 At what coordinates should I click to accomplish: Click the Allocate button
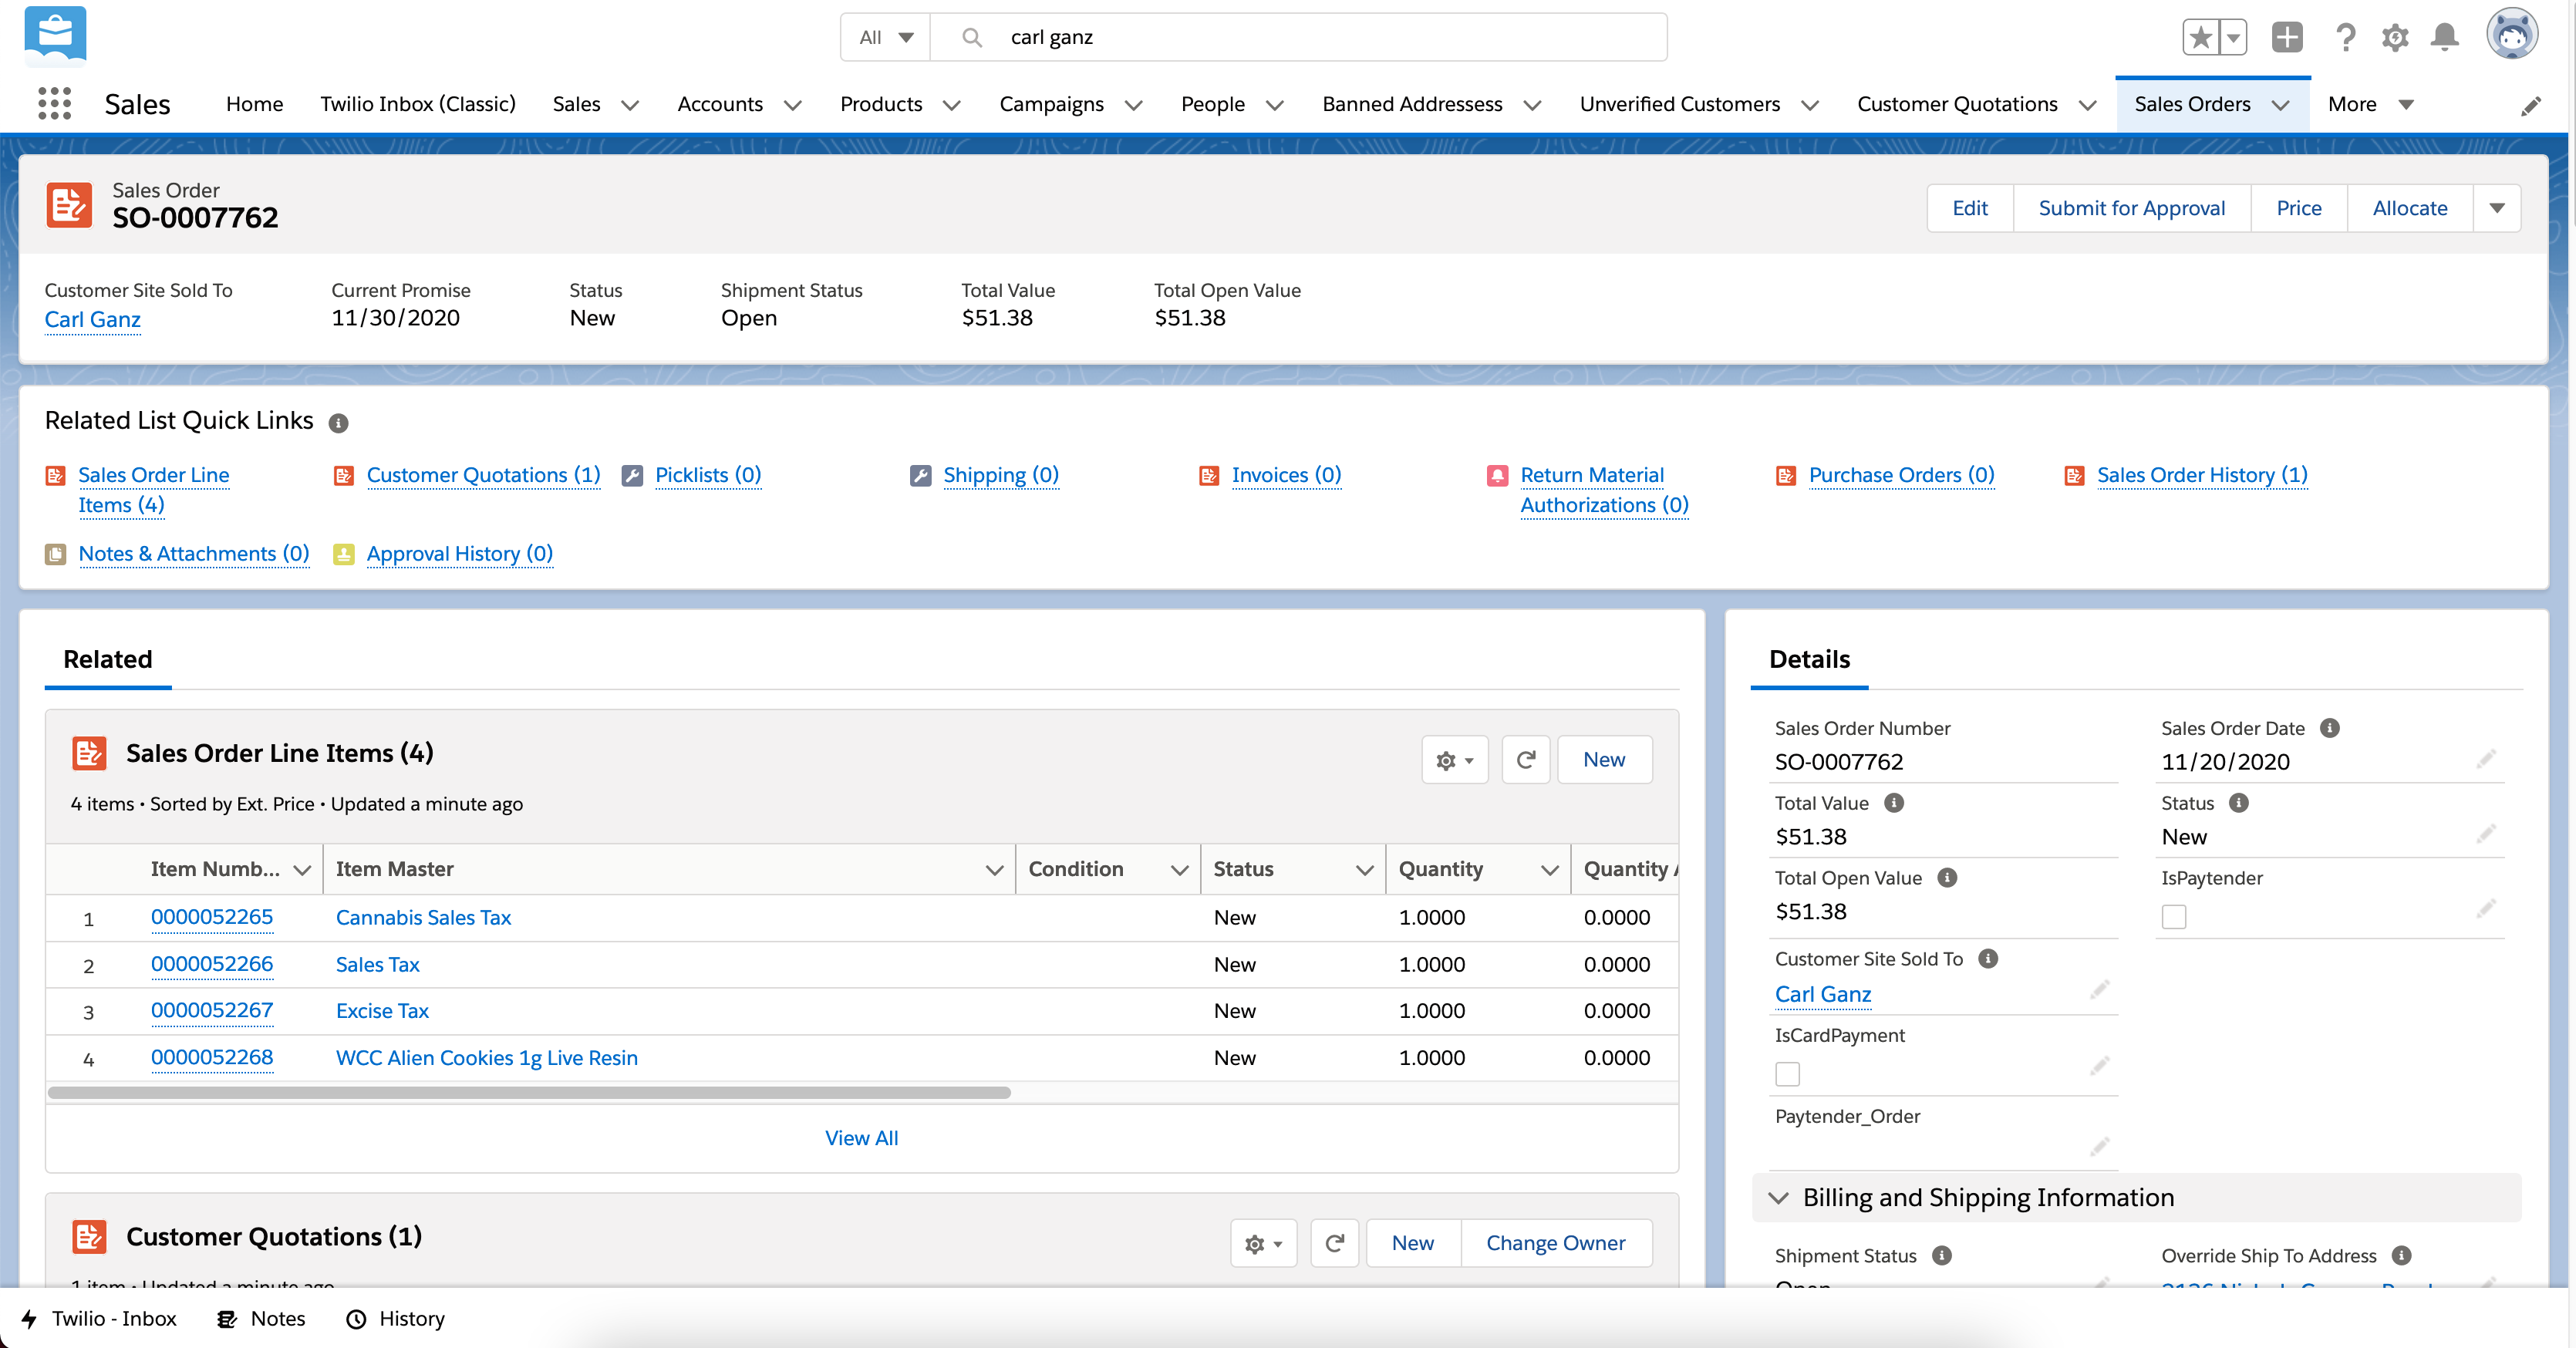2410,209
